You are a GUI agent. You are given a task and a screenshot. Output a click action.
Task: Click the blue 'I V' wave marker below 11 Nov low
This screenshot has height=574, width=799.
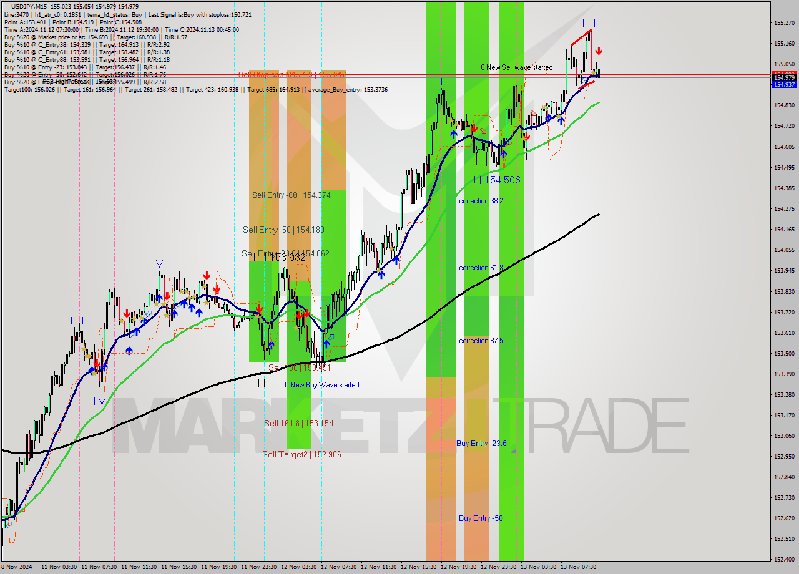(100, 401)
